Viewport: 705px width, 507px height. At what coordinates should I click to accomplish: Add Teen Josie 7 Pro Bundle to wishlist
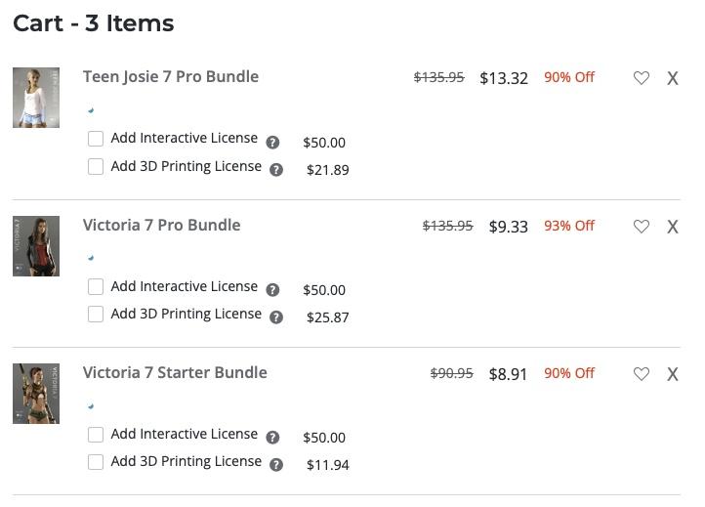point(641,78)
